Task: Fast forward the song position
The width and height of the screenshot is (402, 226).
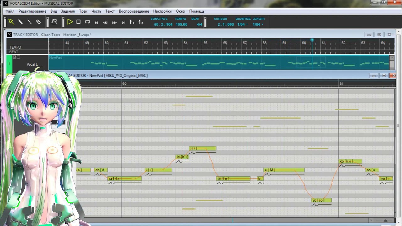Action: (x=114, y=22)
